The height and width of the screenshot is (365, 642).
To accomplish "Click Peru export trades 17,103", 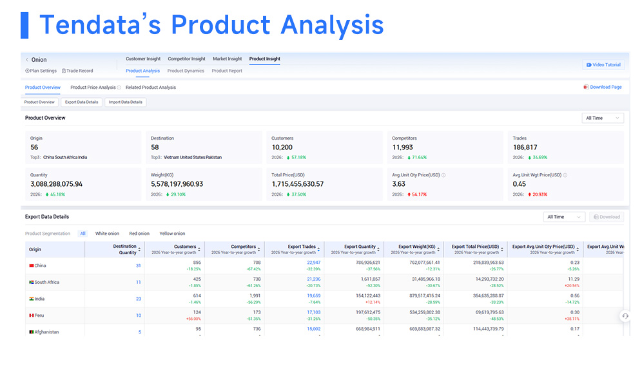I will point(314,312).
